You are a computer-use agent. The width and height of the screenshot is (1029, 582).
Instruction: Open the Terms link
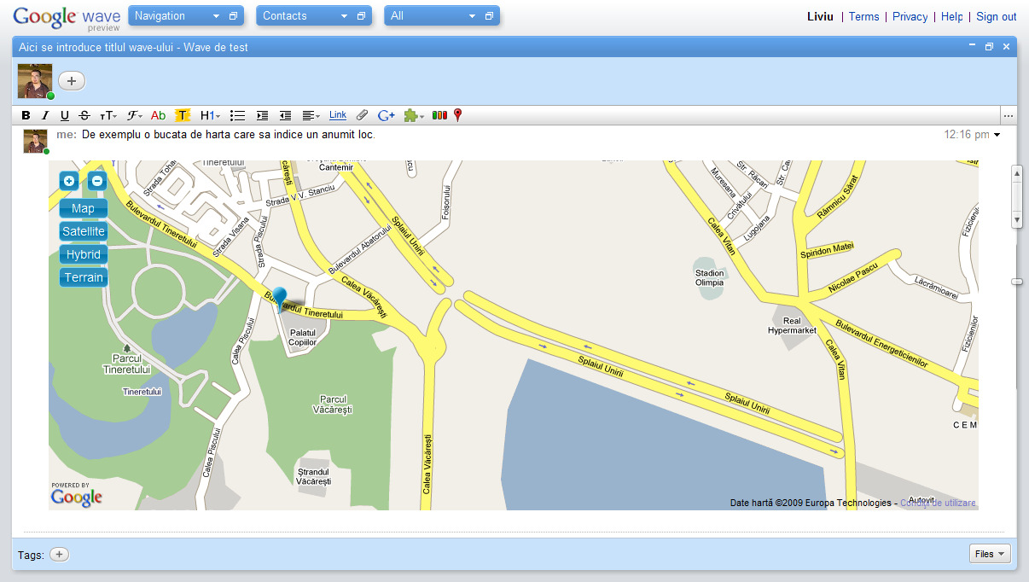(863, 16)
